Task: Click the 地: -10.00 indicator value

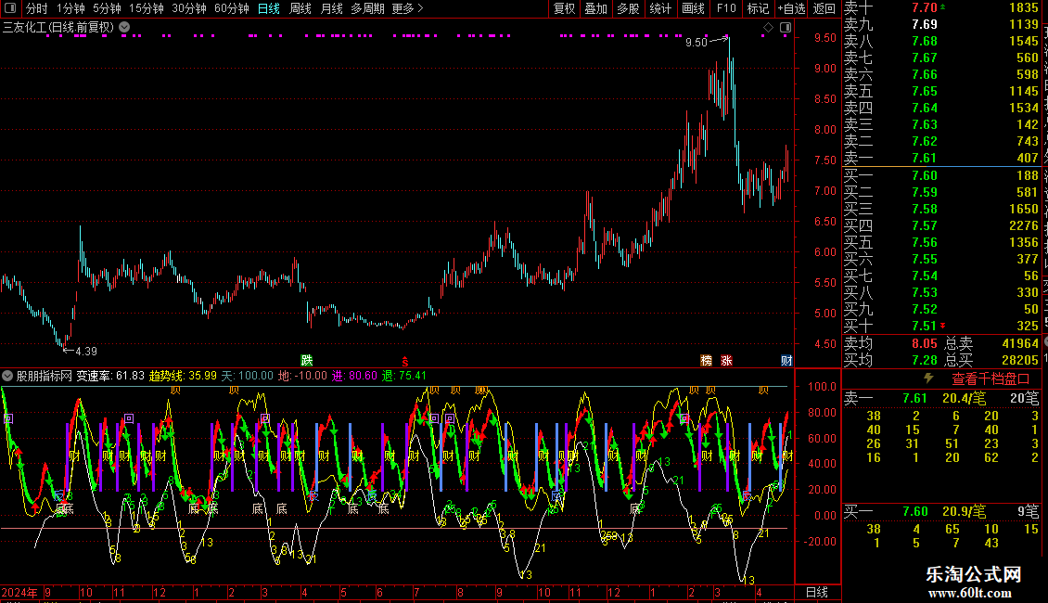Action: pyautogui.click(x=302, y=376)
